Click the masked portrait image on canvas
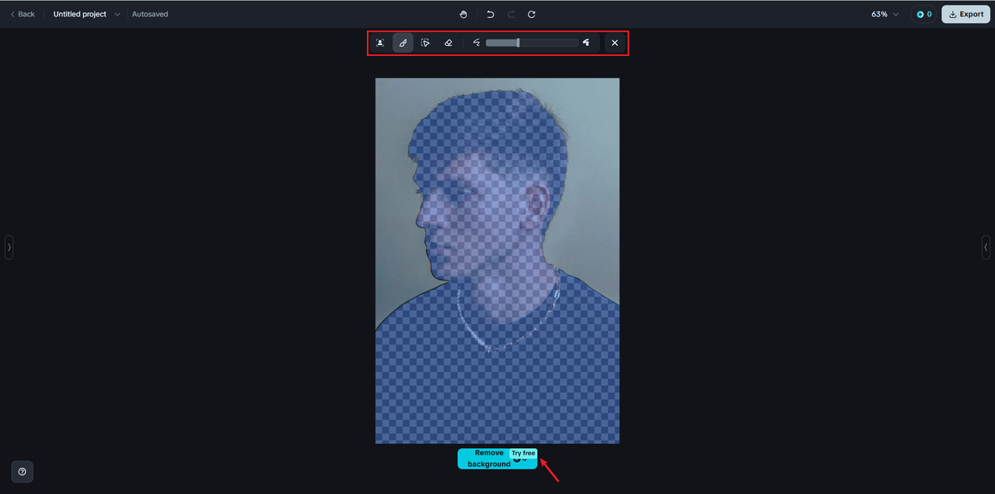The width and height of the screenshot is (995, 494). pos(497,260)
